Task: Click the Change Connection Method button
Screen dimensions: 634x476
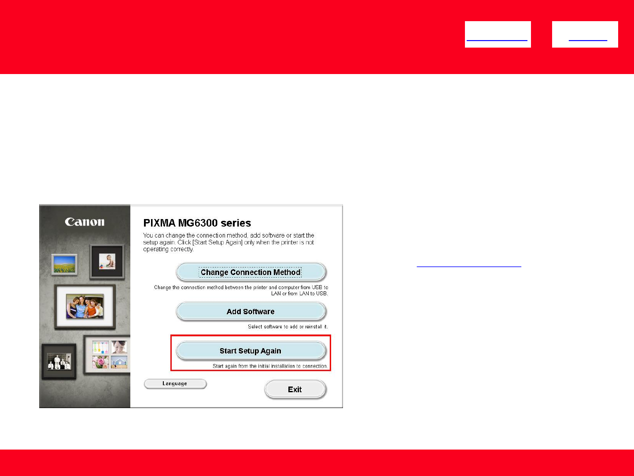Action: pos(251,272)
